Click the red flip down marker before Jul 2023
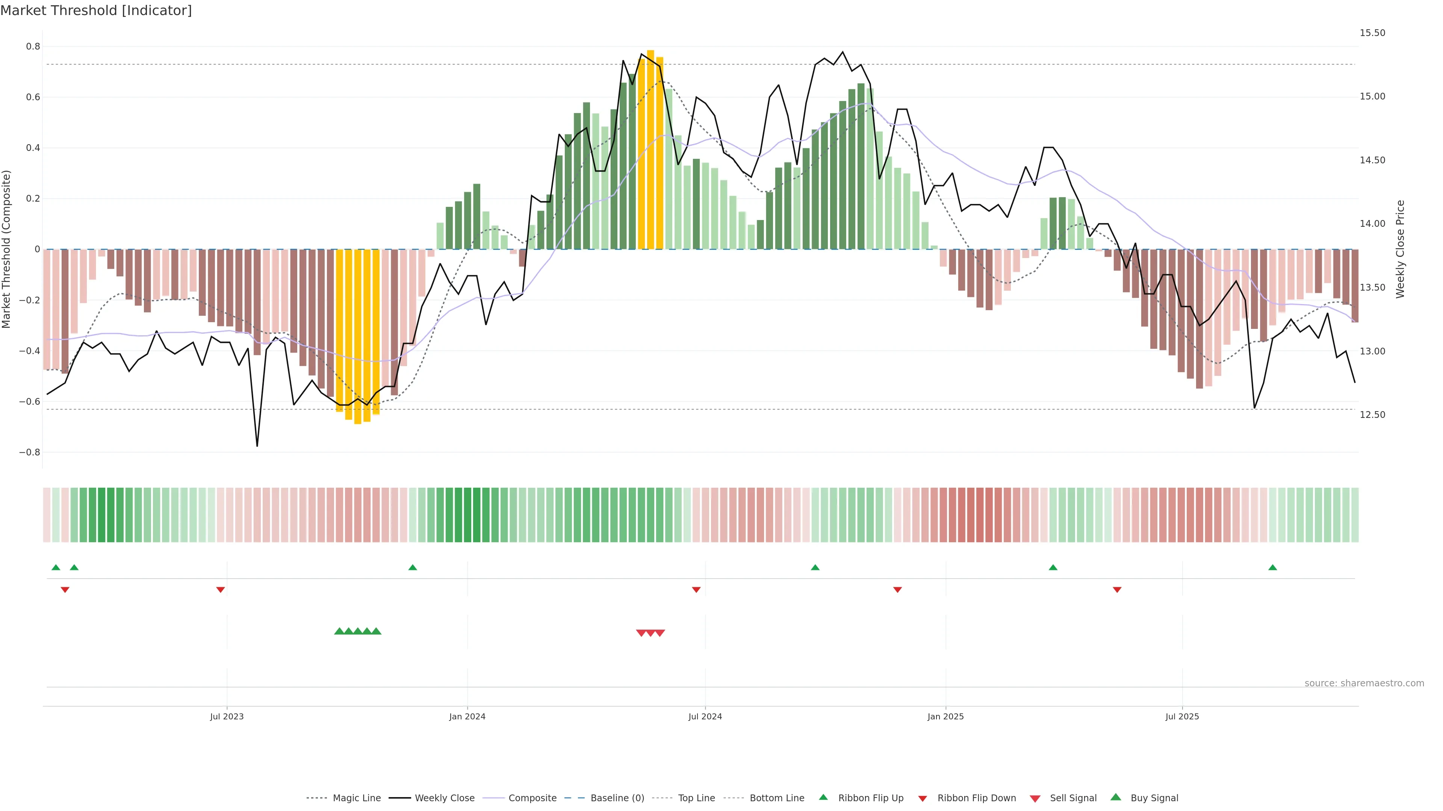The image size is (1443, 811). [x=221, y=589]
